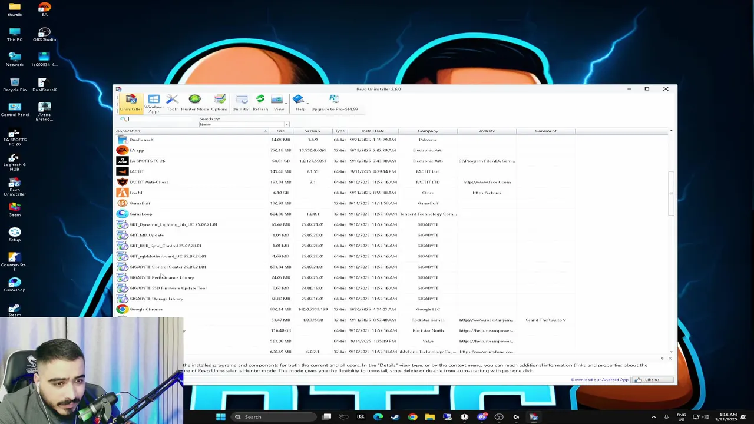The image size is (754, 424).
Task: Click the Uninstall toolbar button
Action: point(242,102)
